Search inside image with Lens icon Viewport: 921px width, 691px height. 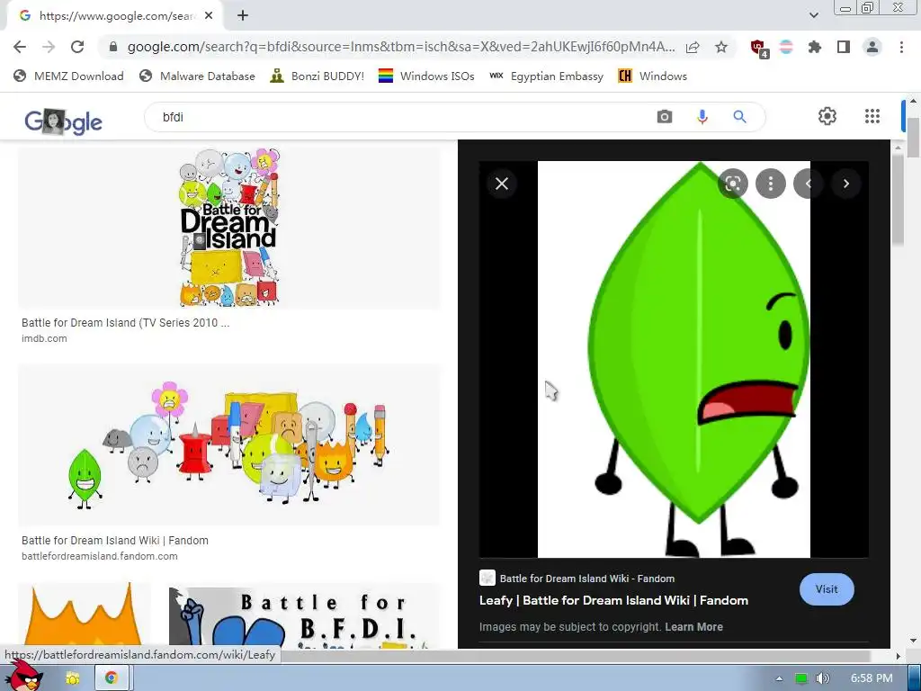732,184
